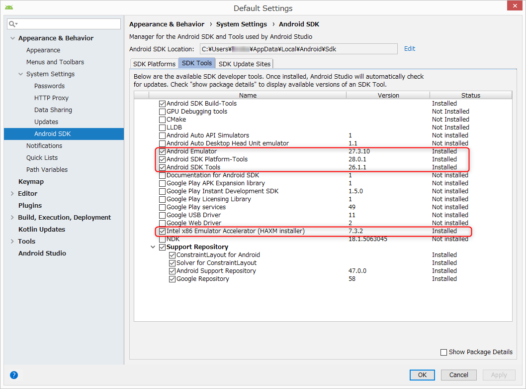Screen dimensions: 526x389
Task: Select Updates in System Settings
Action: [x=46, y=122]
